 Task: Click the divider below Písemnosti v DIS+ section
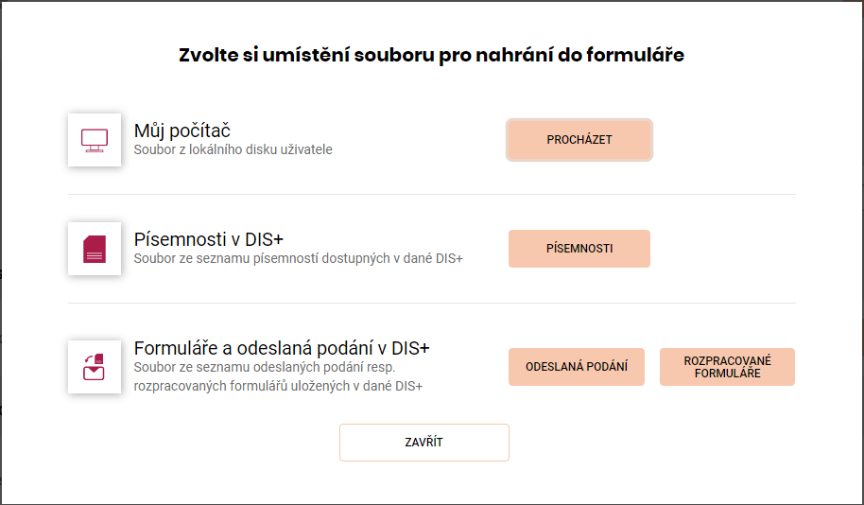[x=431, y=303]
